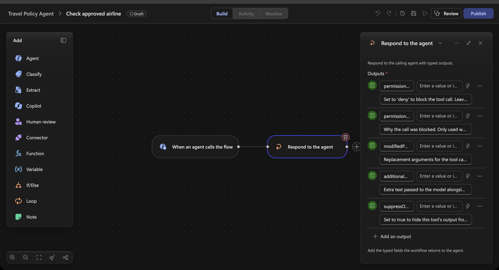The image size is (499, 270).
Task: Open more options for additional output row
Action: coord(480,176)
